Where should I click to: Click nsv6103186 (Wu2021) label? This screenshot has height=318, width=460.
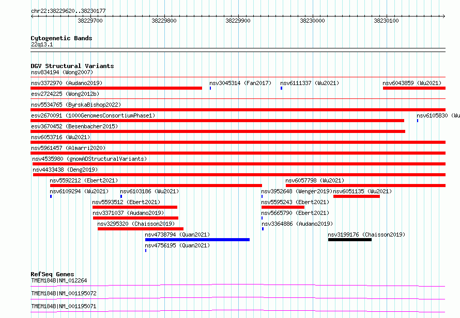click(x=149, y=191)
